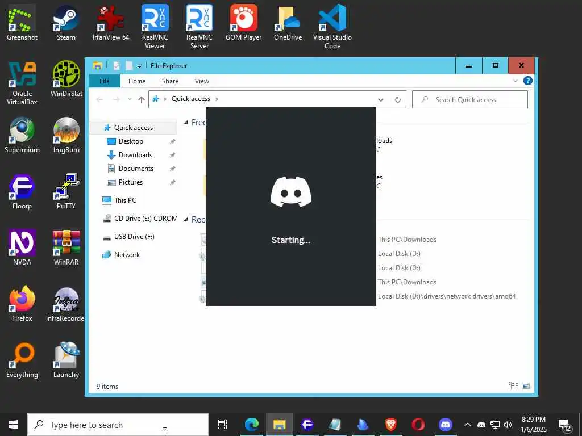Open the Greenshot desktop shortcut
582x436 pixels.
pyautogui.click(x=22, y=22)
